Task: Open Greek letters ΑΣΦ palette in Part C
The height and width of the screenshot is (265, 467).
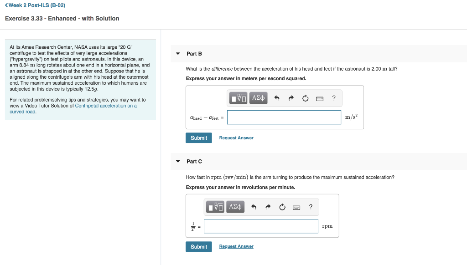Action: tap(235, 207)
